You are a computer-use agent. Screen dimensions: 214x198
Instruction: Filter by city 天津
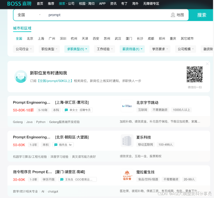(x=85, y=38)
